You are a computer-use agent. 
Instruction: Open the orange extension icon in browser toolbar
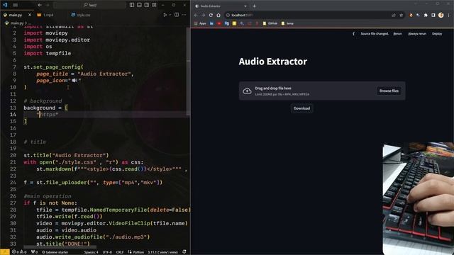tap(411, 15)
